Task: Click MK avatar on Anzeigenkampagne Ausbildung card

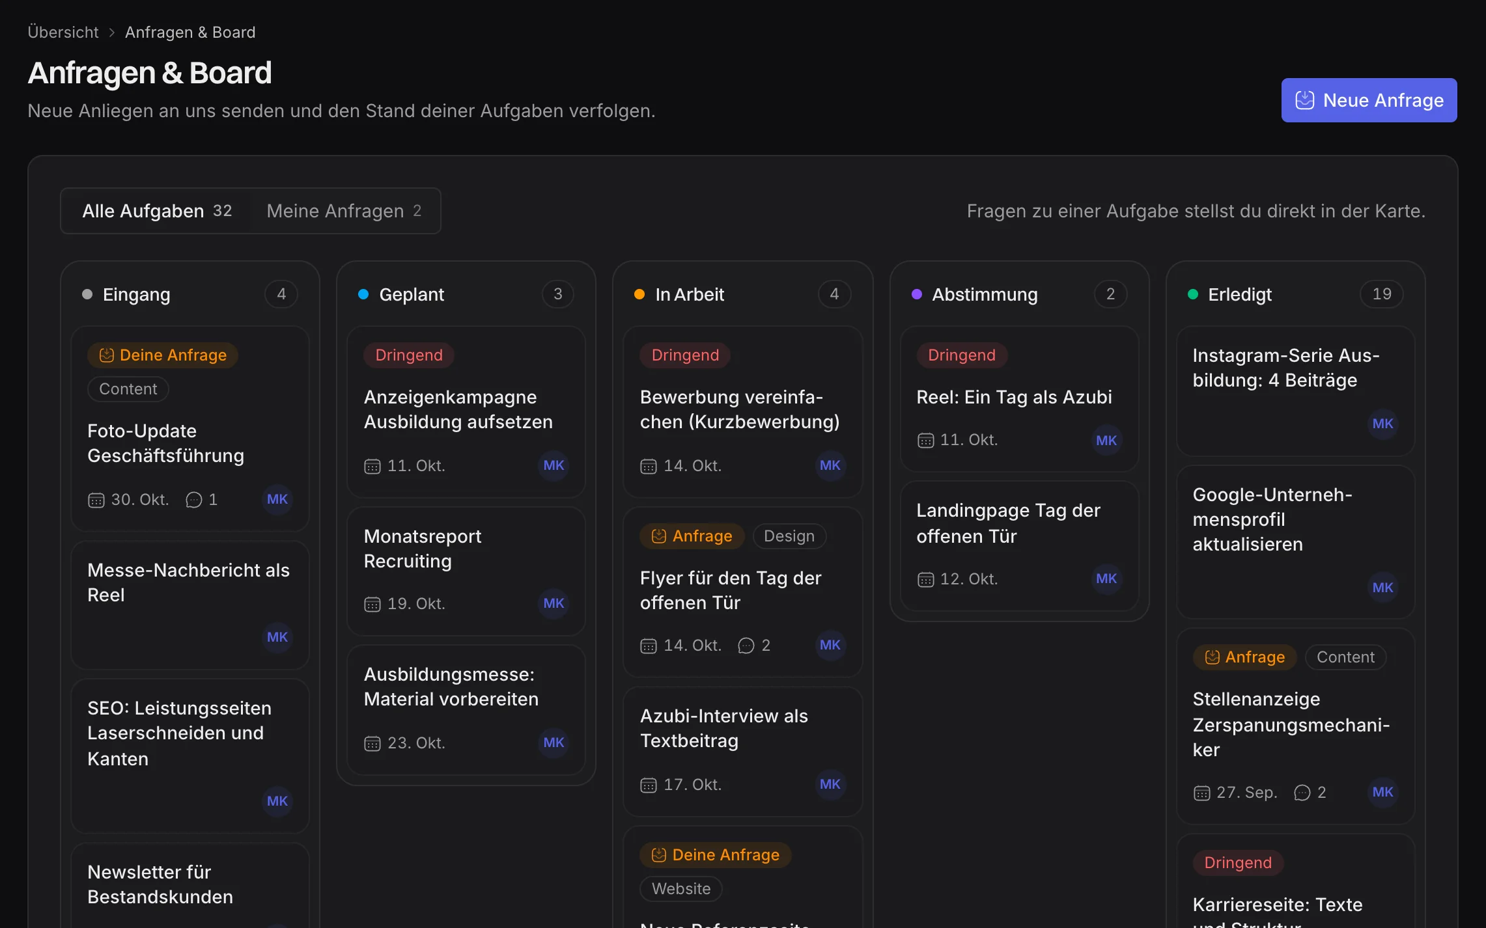Action: (554, 465)
